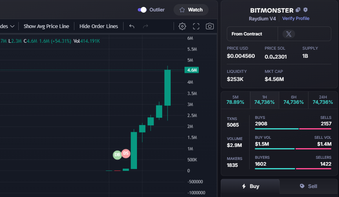Image resolution: width=339 pixels, height=197 pixels.
Task: Click the LIQUIDITY $253K value
Action: [235, 79]
